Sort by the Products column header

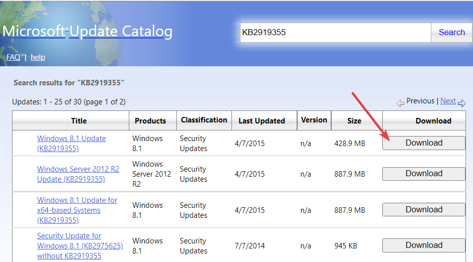150,120
